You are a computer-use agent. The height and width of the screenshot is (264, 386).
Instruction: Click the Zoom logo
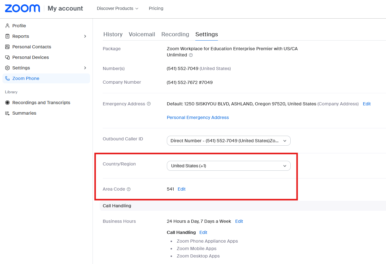(x=22, y=8)
